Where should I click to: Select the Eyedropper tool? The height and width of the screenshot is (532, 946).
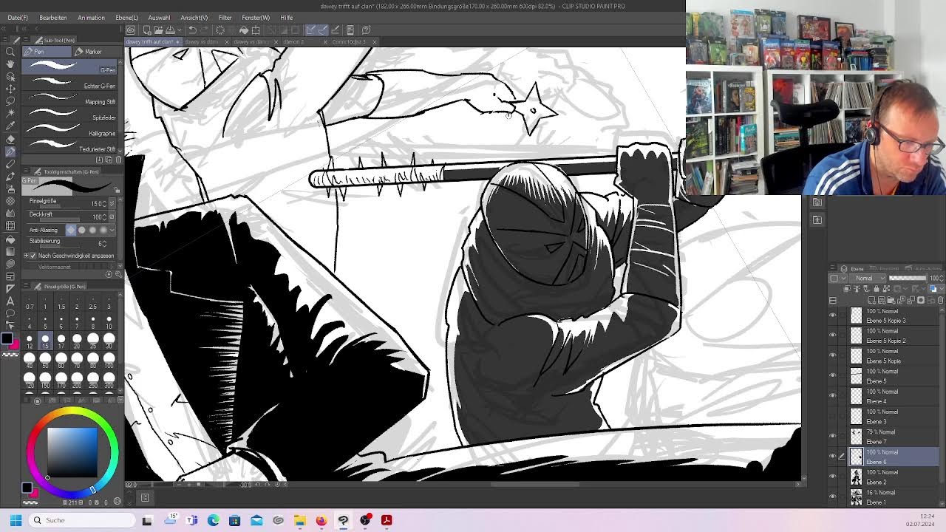[10, 126]
